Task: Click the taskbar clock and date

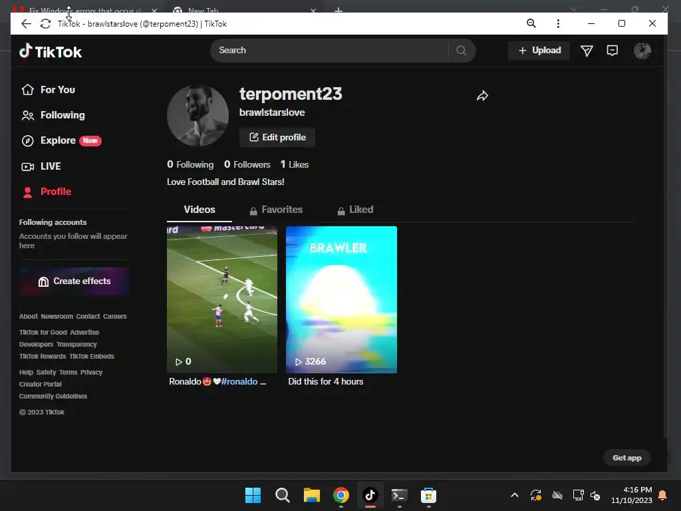Action: (x=632, y=495)
